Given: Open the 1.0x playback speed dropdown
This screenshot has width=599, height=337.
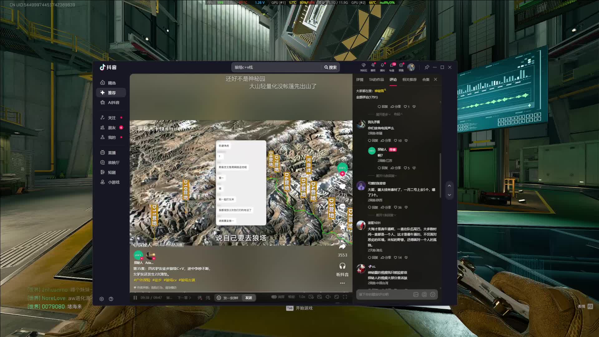Looking at the screenshot, I should [302, 297].
